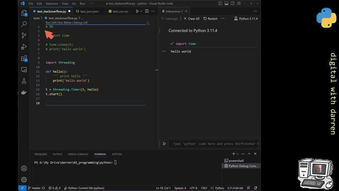Open the Docker whale view
The height and width of the screenshot is (191, 339).
pyautogui.click(x=24, y=92)
